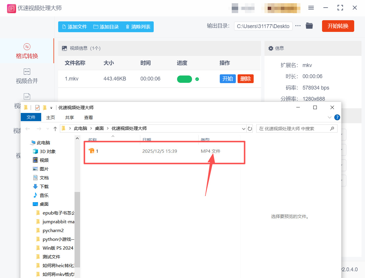This screenshot has width=365, height=278.
Task: Click the magnifier icon in the Explorer search box
Action: pyautogui.click(x=332, y=128)
